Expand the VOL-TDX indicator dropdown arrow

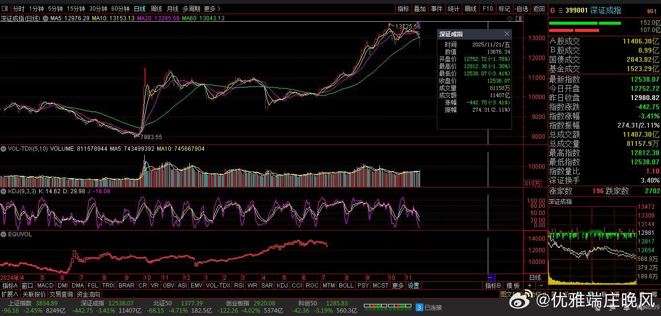point(4,149)
